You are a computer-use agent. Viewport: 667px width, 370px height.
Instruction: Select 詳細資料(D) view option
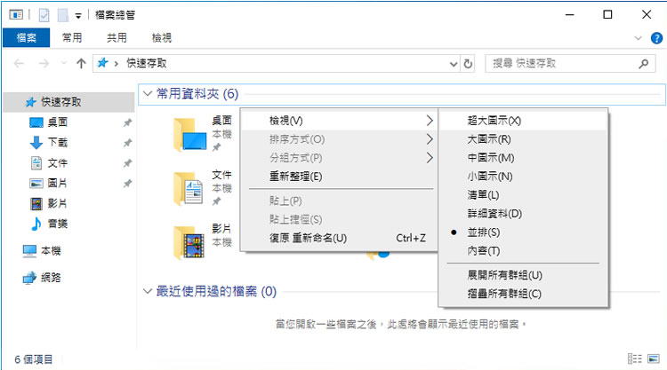[523, 214]
